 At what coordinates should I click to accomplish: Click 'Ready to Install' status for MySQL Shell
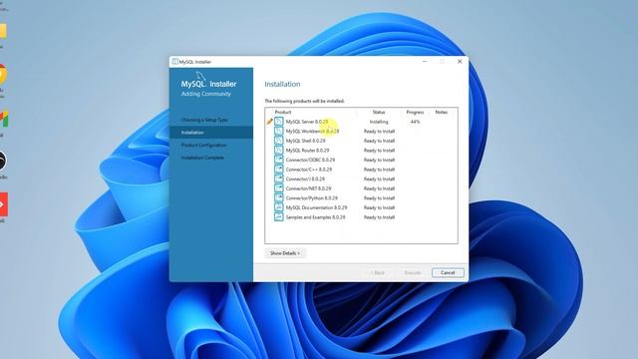point(379,141)
